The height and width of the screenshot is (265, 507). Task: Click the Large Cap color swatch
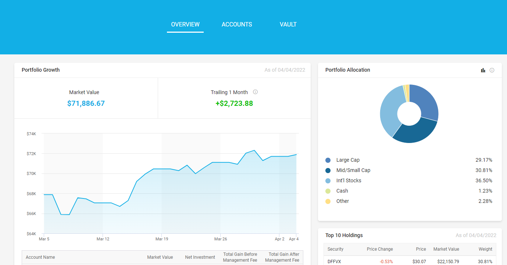pos(328,160)
